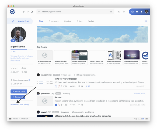Open top post HF19 and eSteem fee
This screenshot has height=130, width=157.
(45, 58)
